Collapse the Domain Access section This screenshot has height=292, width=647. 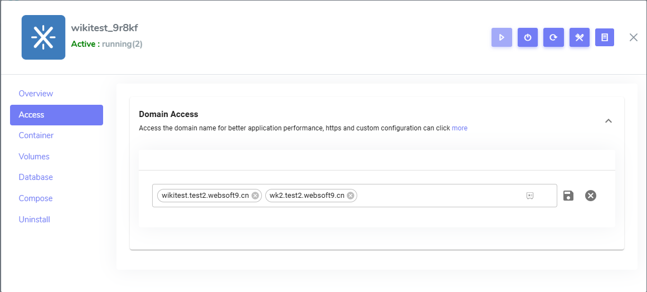609,120
